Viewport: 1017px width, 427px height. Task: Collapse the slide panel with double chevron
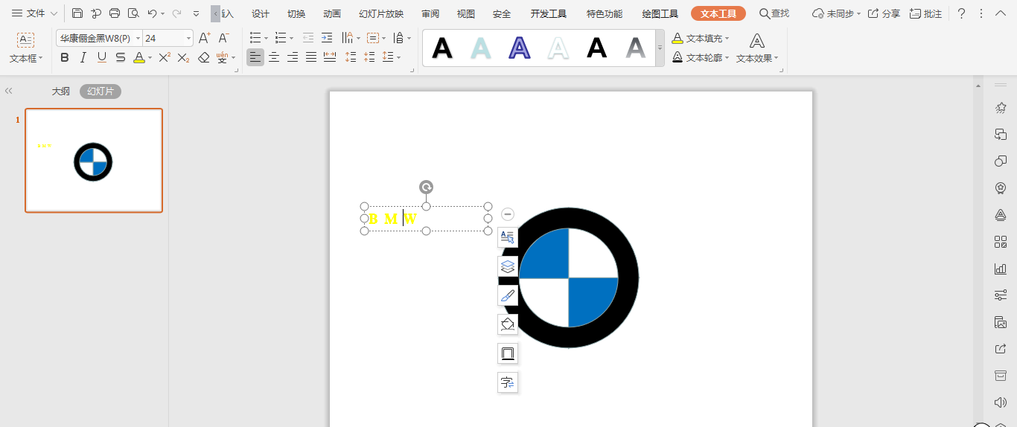pyautogui.click(x=9, y=91)
